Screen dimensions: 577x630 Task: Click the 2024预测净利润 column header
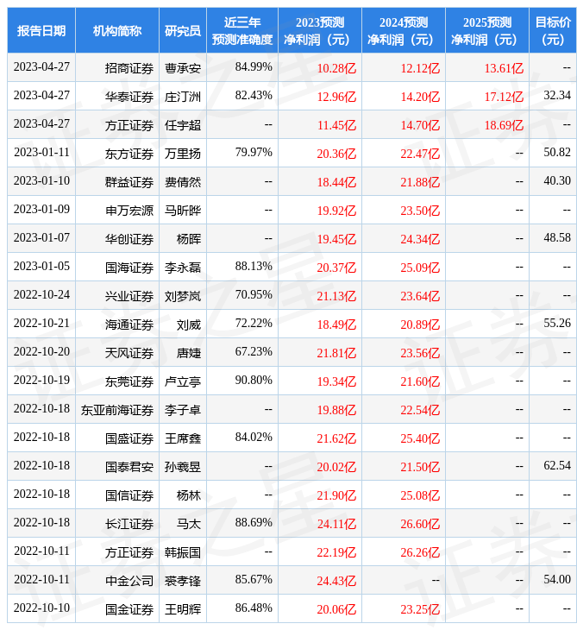click(404, 30)
